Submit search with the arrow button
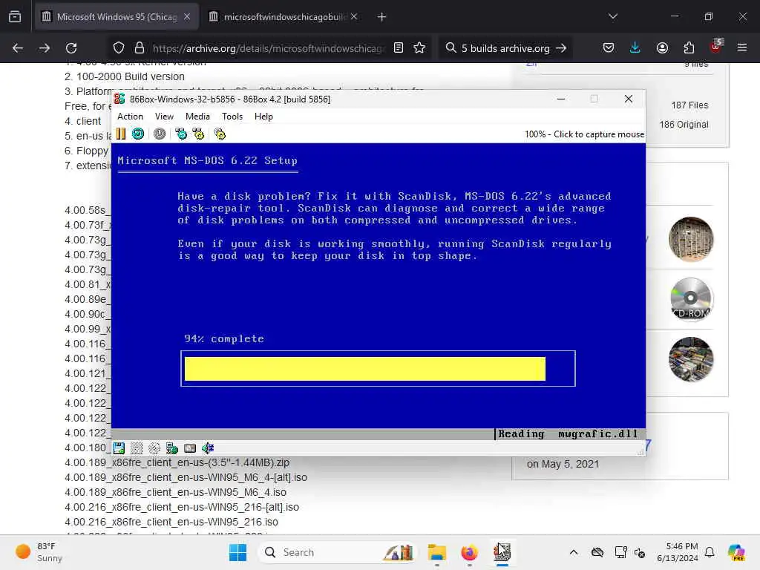This screenshot has width=760, height=570. pyautogui.click(x=561, y=48)
